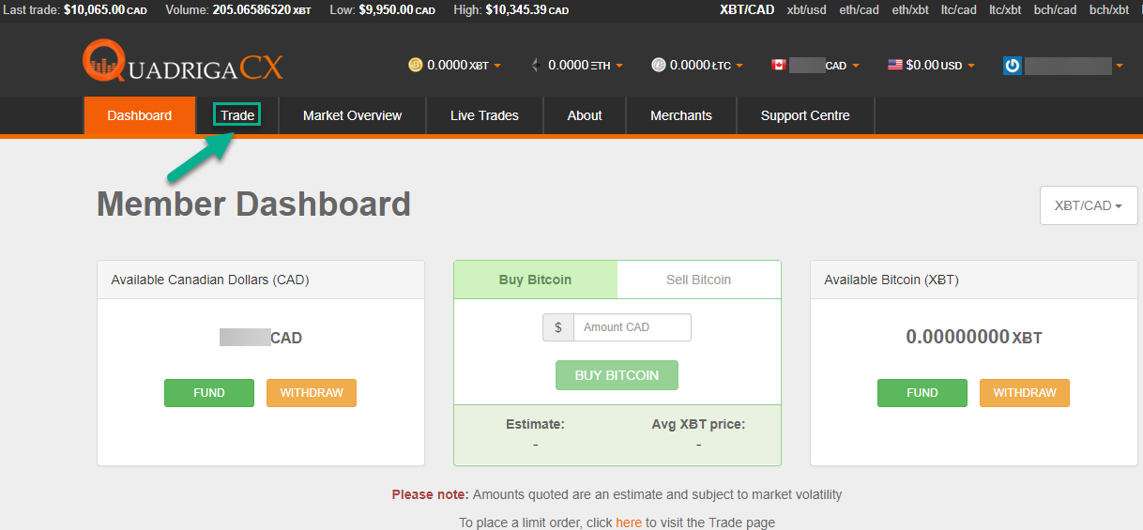
Task: Click the US flag icon
Action: pos(895,65)
